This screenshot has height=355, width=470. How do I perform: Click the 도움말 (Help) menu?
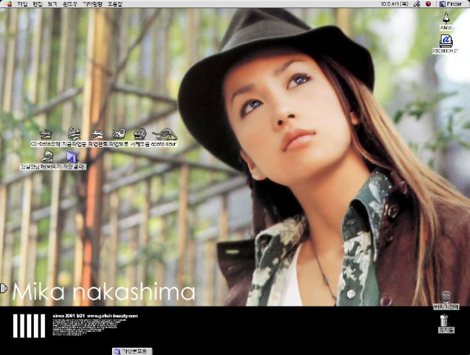(115, 4)
